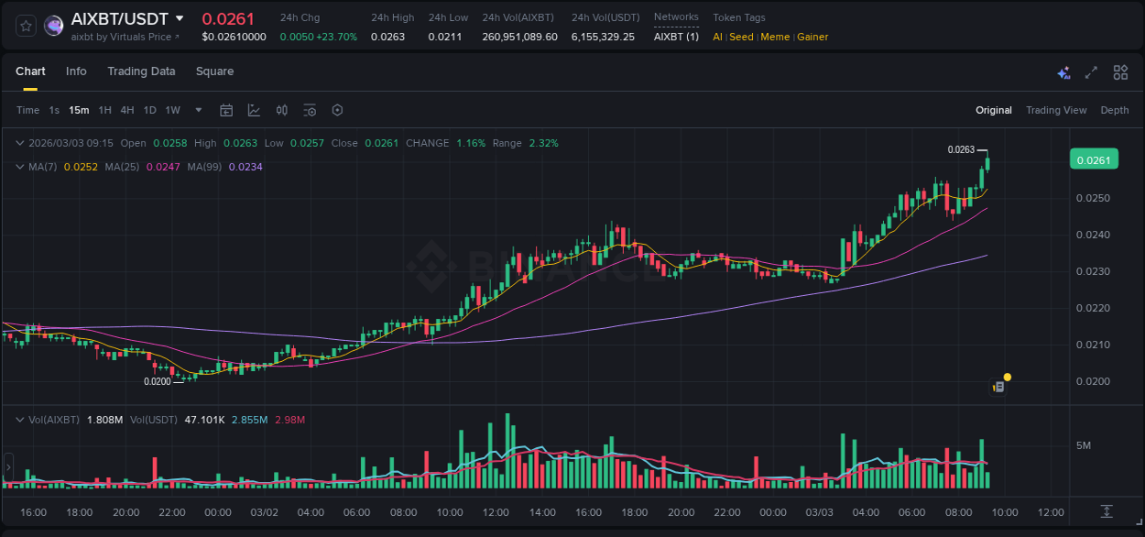
Task: Switch to the Info tab
Action: [x=76, y=71]
